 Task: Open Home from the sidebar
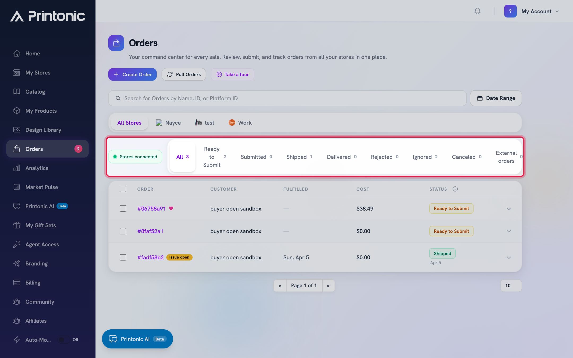coord(47,53)
